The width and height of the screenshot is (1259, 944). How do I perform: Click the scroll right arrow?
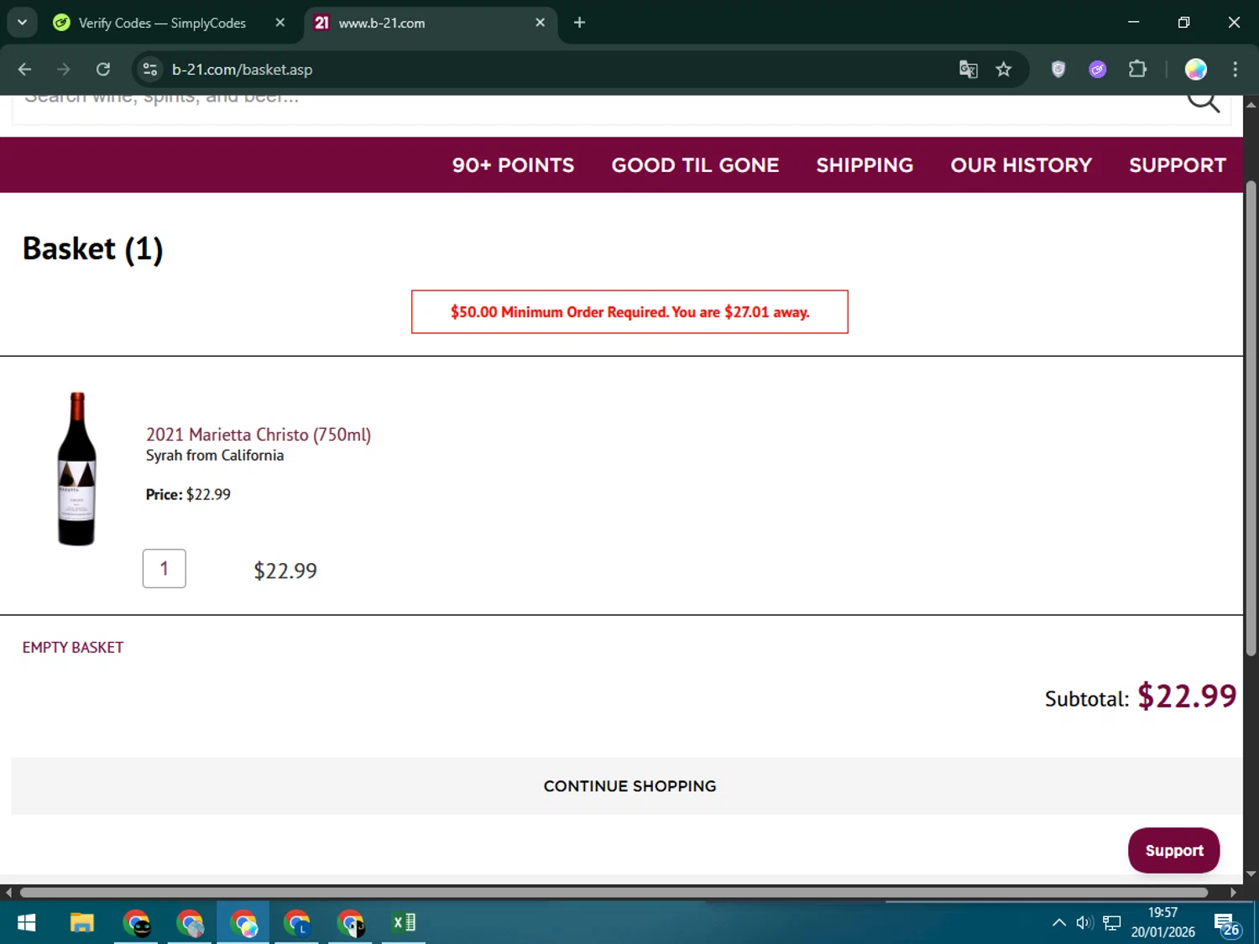point(1233,893)
